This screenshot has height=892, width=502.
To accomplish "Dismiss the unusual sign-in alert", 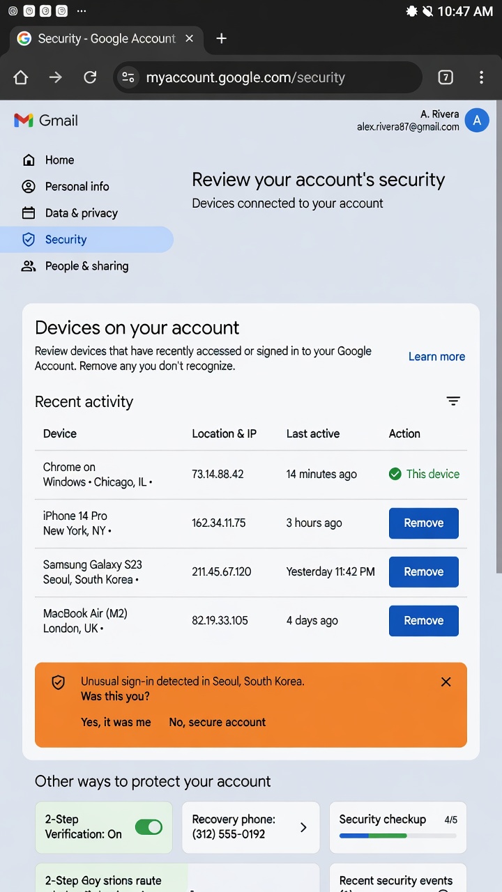I will (x=446, y=682).
